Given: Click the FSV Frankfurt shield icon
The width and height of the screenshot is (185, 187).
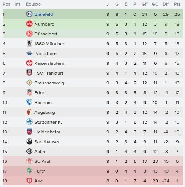Looking at the screenshot, I should (x=29, y=73).
